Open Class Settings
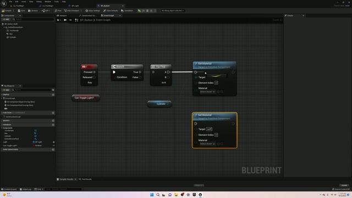The image size is (352, 198). (x=93, y=10)
